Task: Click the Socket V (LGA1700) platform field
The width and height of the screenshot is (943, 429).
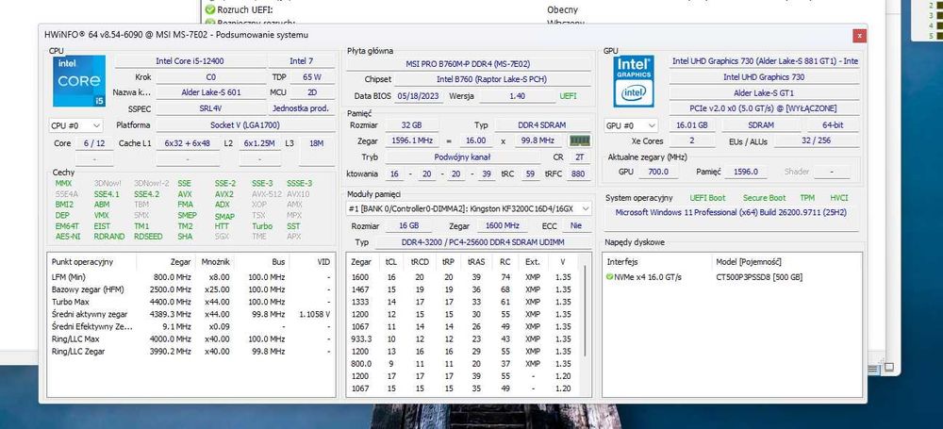Action: click(245, 125)
